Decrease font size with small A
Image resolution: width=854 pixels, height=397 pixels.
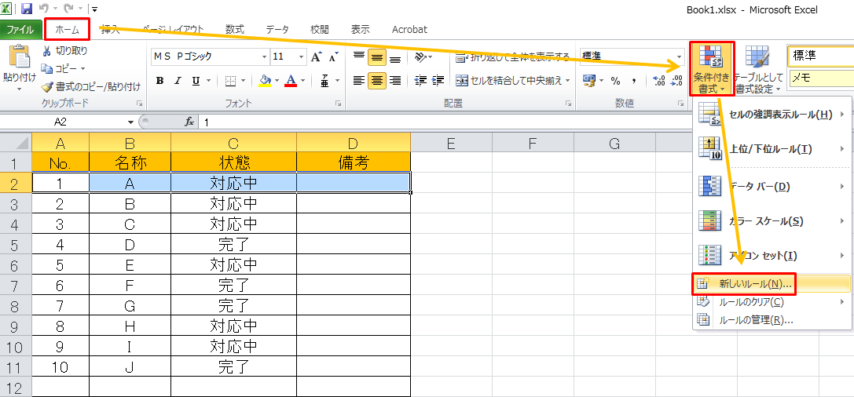pos(333,56)
